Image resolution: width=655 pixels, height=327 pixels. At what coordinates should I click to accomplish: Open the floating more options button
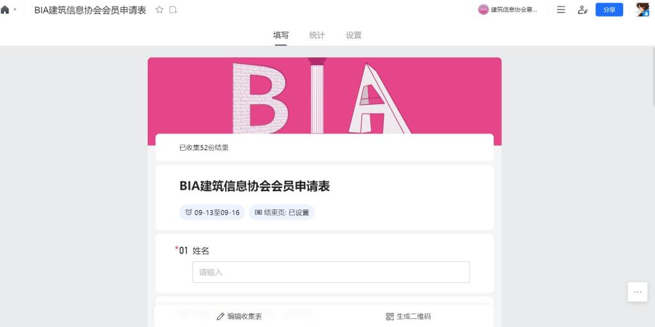coord(638,292)
